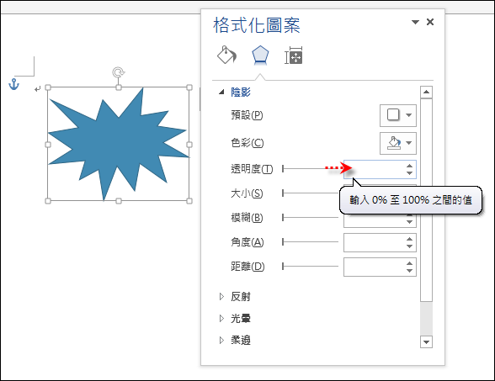Image resolution: width=495 pixels, height=381 pixels.
Task: Click the 透明度 slider track
Action: click(x=310, y=169)
